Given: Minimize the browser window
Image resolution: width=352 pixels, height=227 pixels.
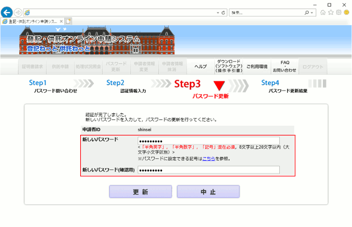Looking at the screenshot, I should [314, 5].
